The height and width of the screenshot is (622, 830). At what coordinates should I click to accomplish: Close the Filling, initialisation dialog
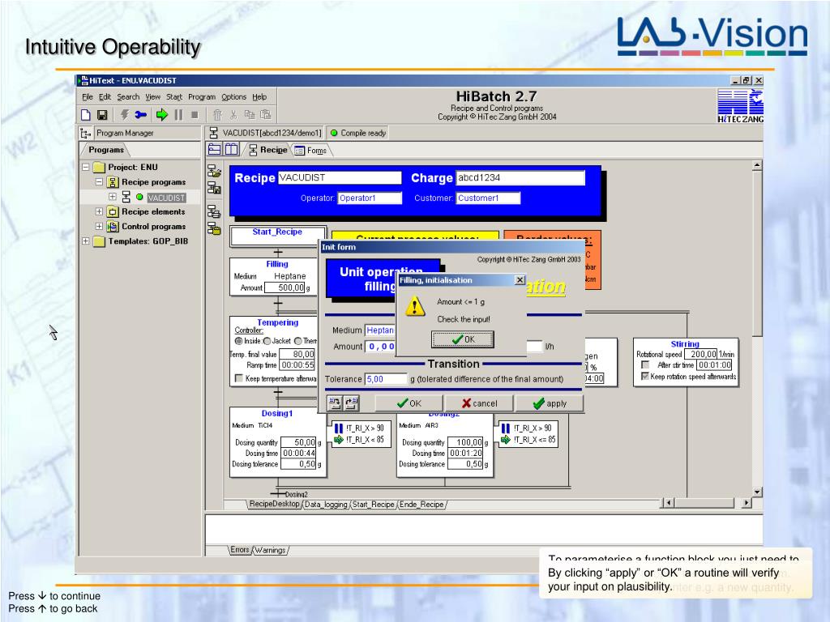(520, 280)
